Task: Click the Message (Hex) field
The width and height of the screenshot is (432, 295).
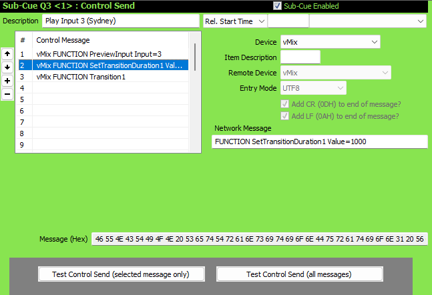Action: [260, 239]
